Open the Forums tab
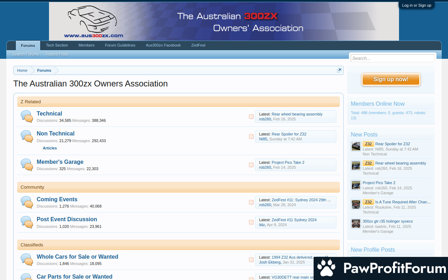The height and width of the screenshot is (280, 448). (x=28, y=45)
